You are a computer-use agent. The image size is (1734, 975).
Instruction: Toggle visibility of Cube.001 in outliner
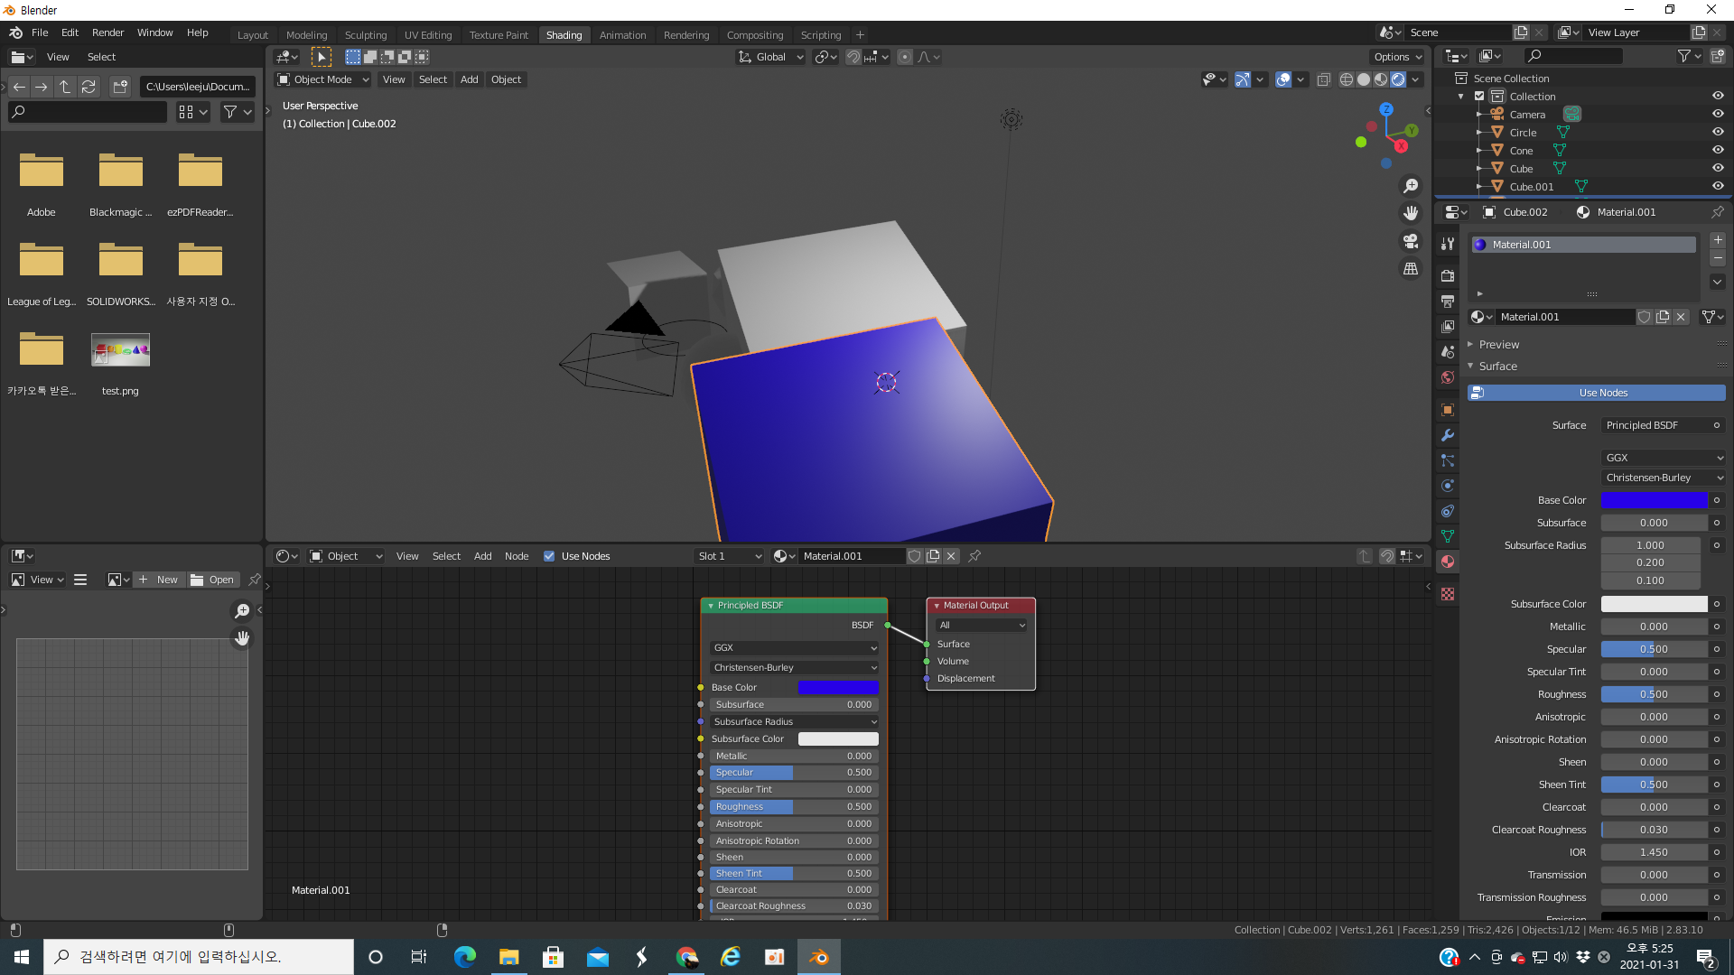(x=1718, y=187)
